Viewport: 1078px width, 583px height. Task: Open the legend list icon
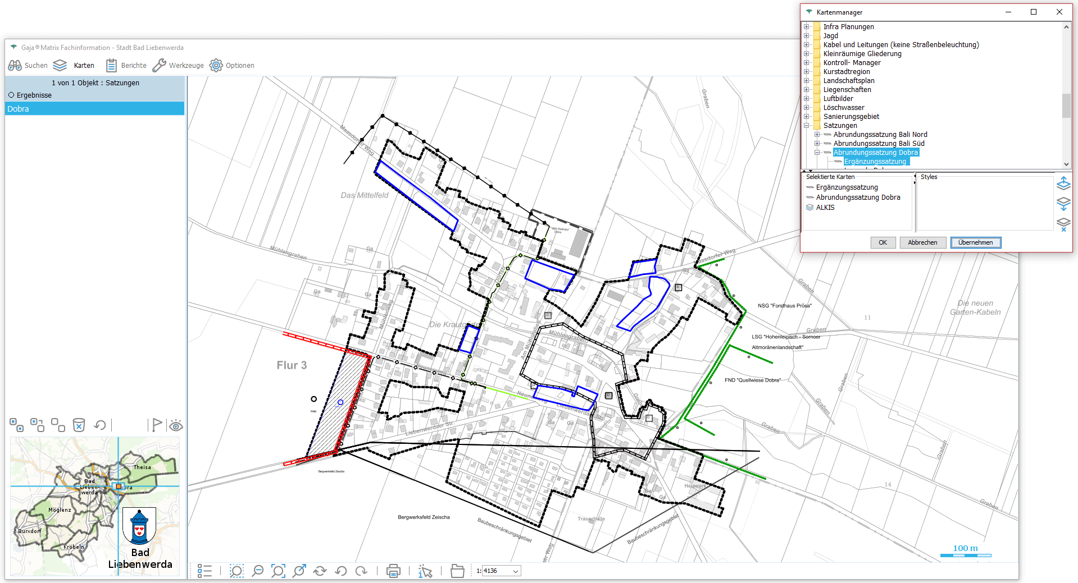point(204,571)
